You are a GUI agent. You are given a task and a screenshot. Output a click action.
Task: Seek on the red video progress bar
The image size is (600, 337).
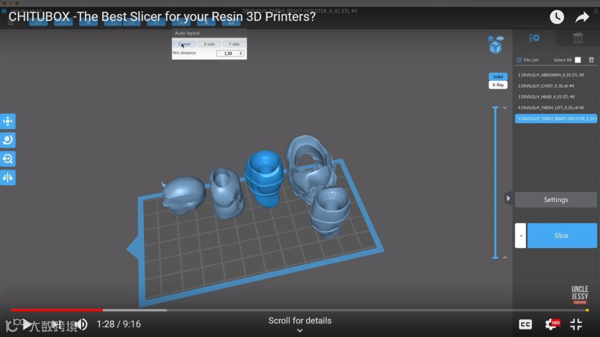pos(57,310)
